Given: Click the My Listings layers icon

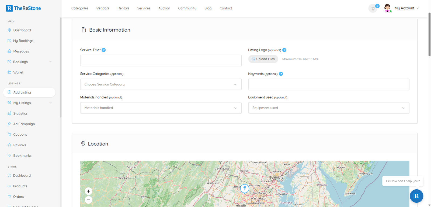Looking at the screenshot, I should pos(9,103).
